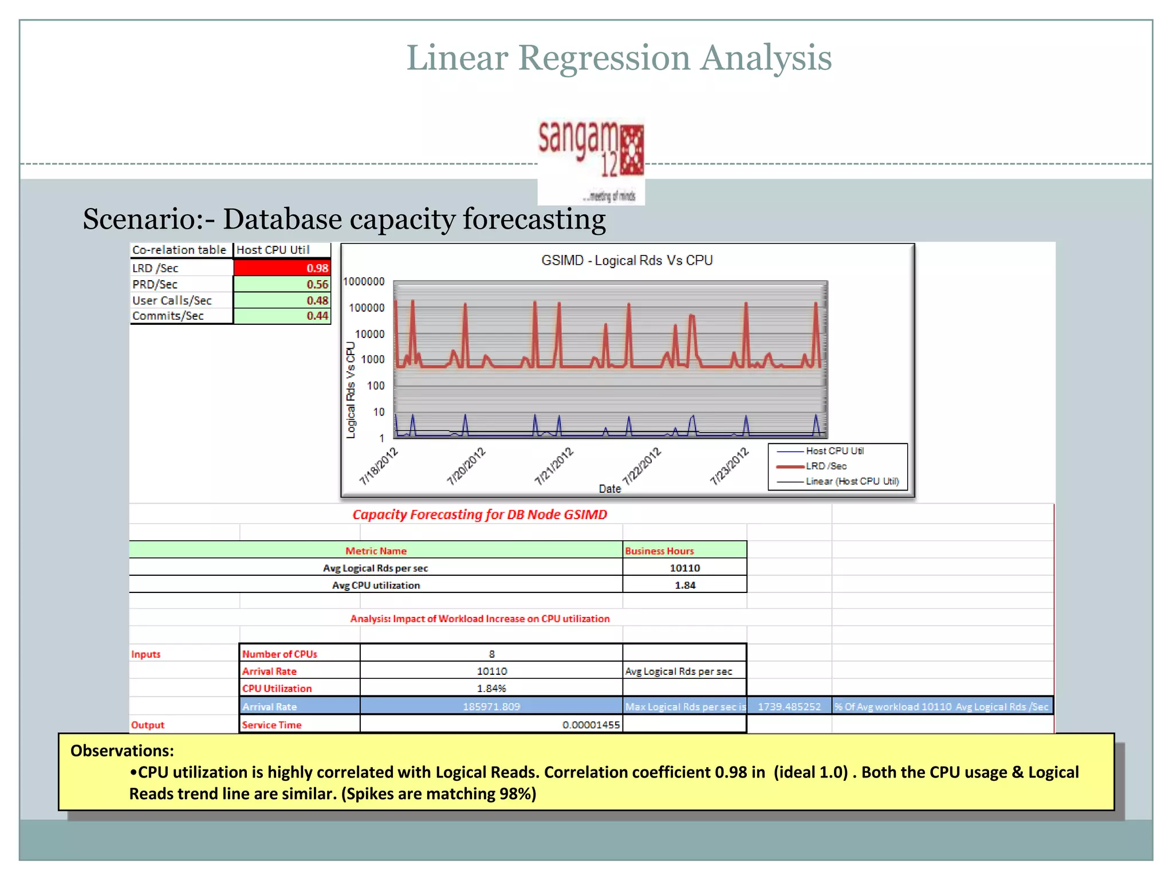Select the 'Scenario:- Database capacity forecasting' heading

(x=344, y=219)
